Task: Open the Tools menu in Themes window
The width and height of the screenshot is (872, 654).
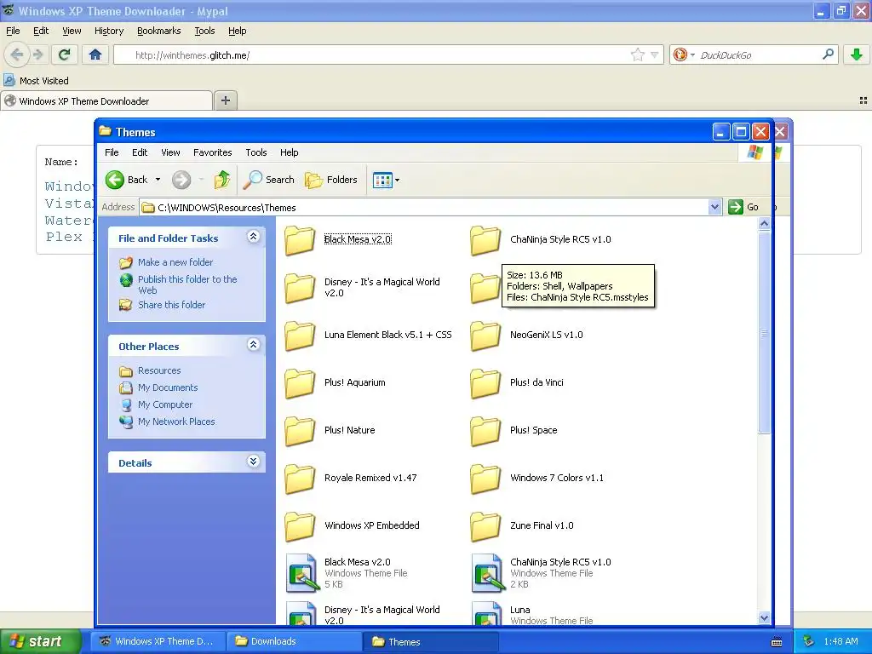Action: (x=255, y=152)
